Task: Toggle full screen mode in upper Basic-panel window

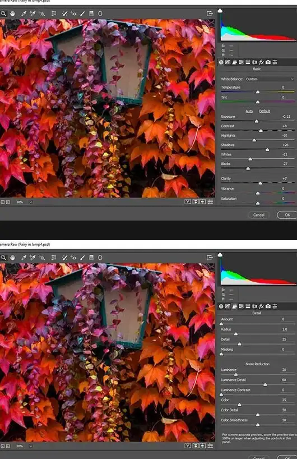Action: click(x=210, y=13)
